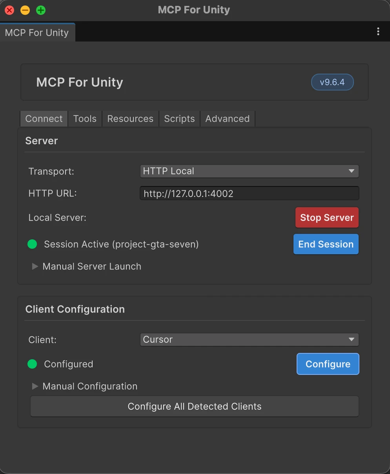Viewport: 390px width, 474px height.
Task: Expand Manual Server Launch section
Action: 87,266
